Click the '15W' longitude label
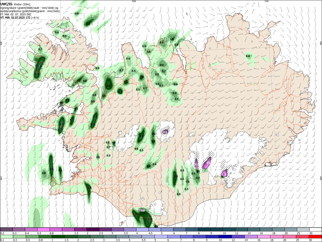The height and width of the screenshot is (242, 322). pos(266,1)
